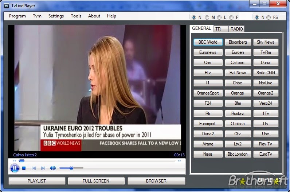Click the rewind double-arrow beside seek bar
The image size is (290, 192).
click(14, 161)
